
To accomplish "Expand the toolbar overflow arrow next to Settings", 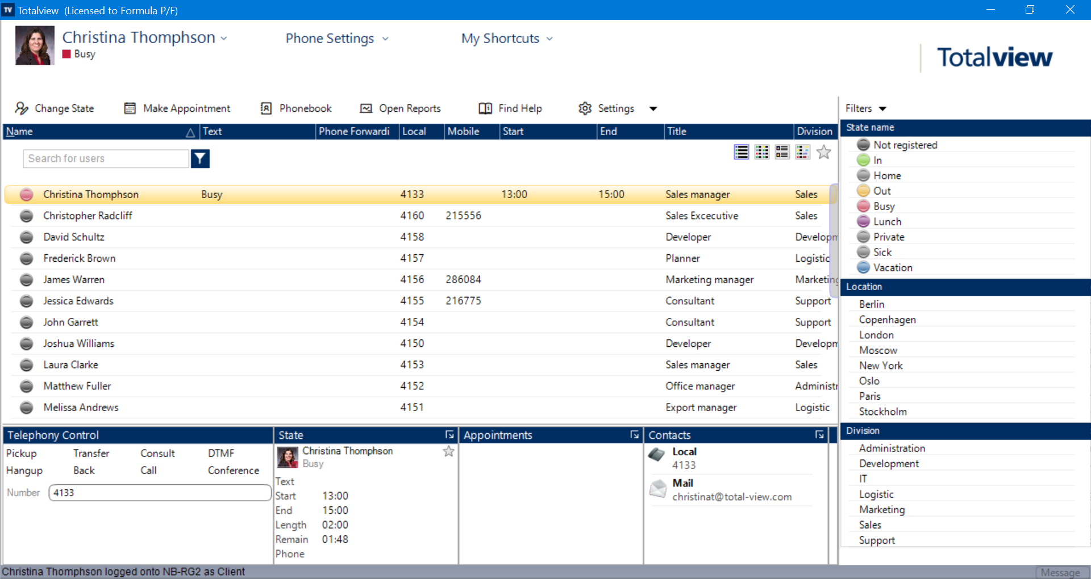I will 653,108.
